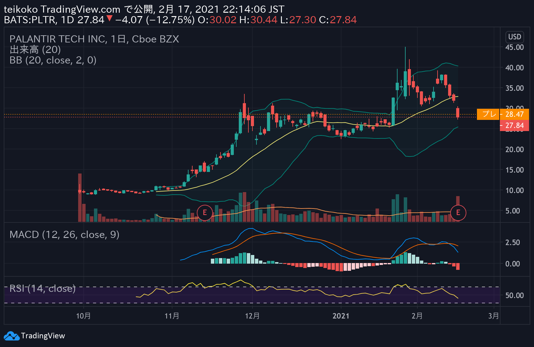Click the C:27.84 close price value
Image resolution: width=534 pixels, height=347 pixels.
click(x=338, y=20)
